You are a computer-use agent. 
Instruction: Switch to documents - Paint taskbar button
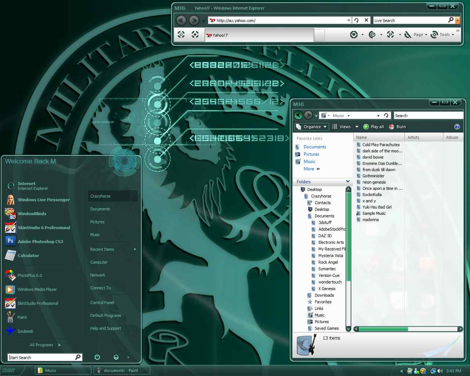click(122, 370)
